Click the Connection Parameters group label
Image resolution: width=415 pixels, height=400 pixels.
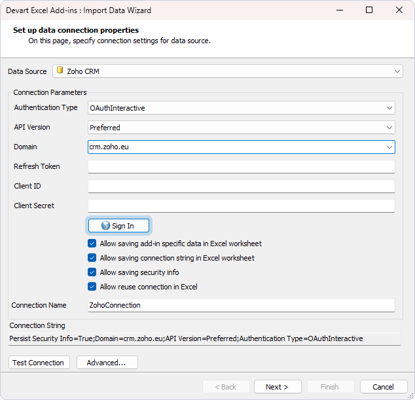coord(50,92)
